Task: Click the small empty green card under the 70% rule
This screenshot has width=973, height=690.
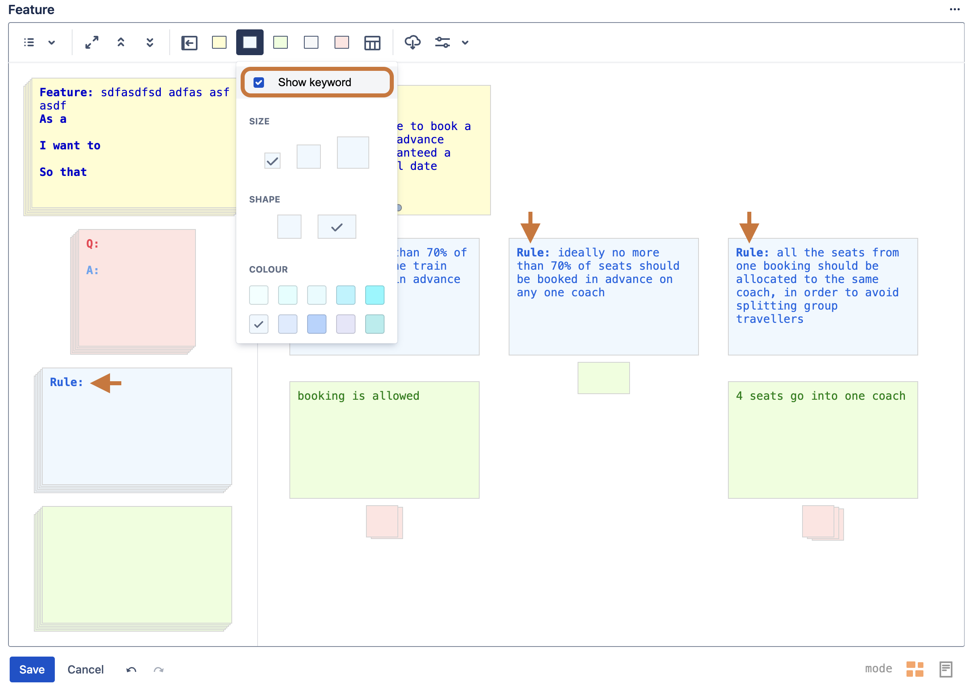Action: pos(603,378)
